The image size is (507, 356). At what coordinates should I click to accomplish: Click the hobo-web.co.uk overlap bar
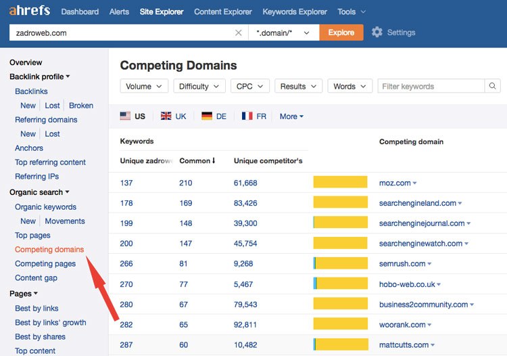tap(340, 283)
